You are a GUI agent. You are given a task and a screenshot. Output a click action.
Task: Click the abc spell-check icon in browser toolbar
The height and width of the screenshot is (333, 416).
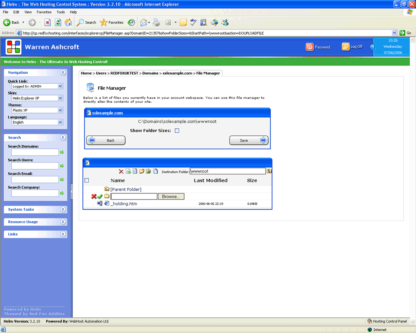click(x=193, y=23)
